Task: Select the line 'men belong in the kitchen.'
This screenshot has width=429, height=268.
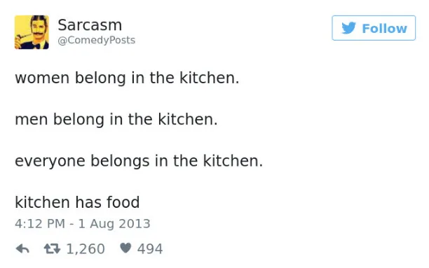Action: pos(116,120)
